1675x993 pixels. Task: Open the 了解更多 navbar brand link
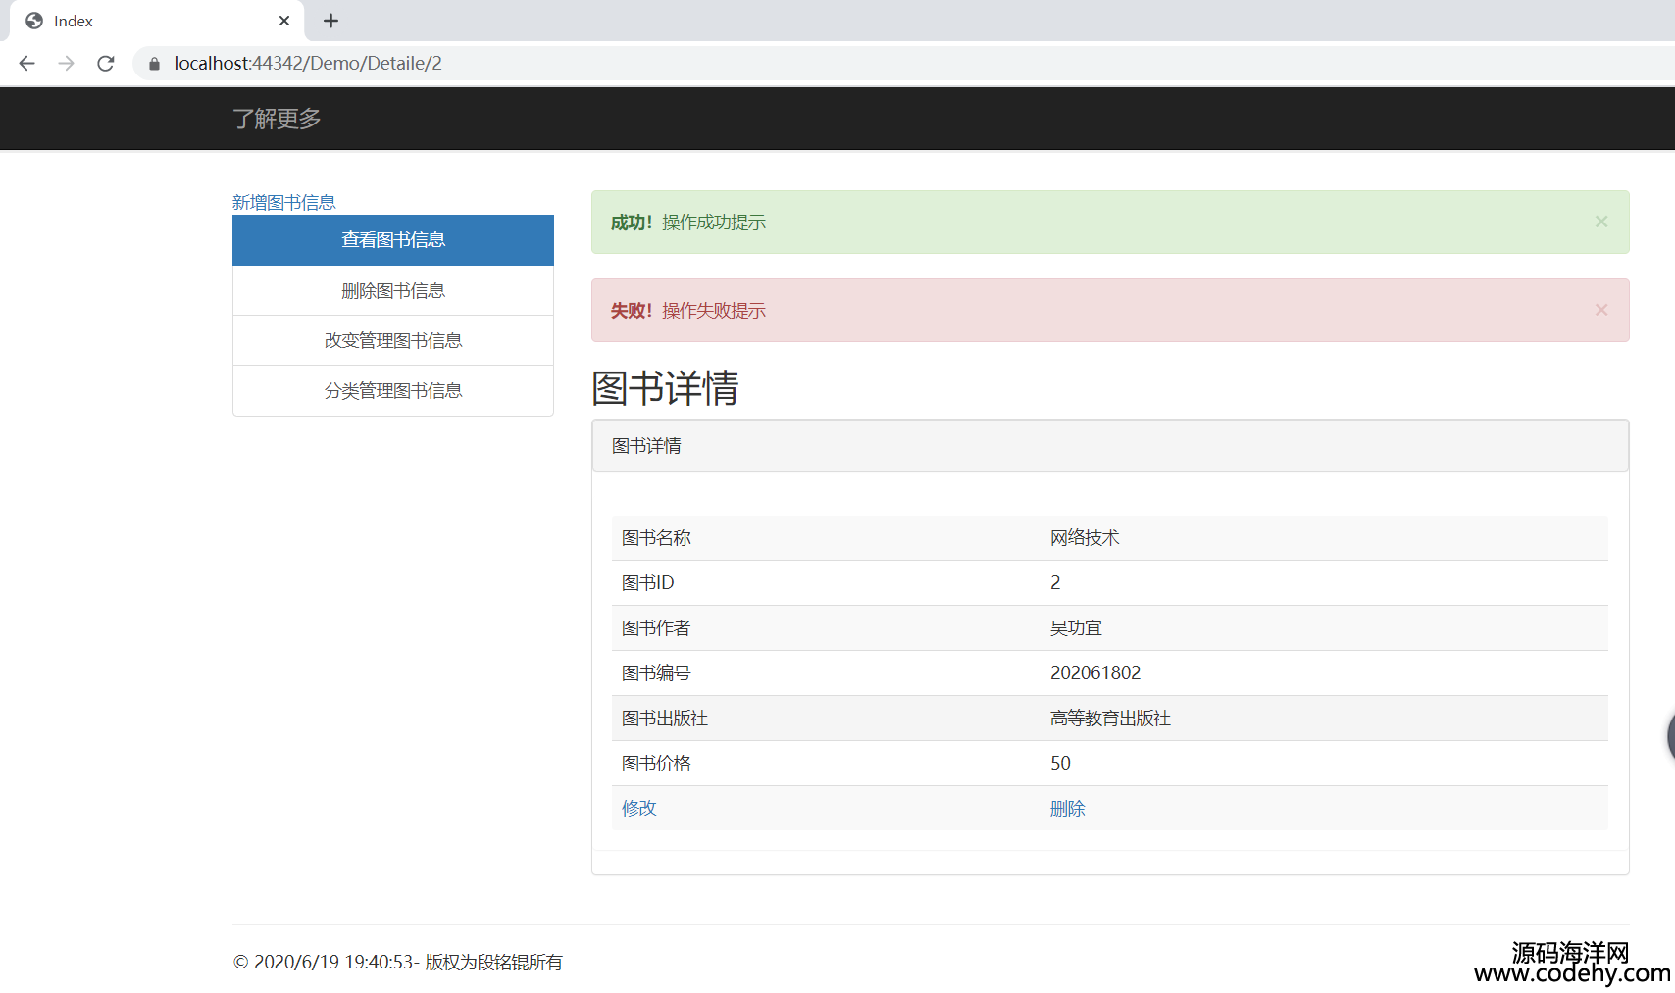[x=277, y=119]
